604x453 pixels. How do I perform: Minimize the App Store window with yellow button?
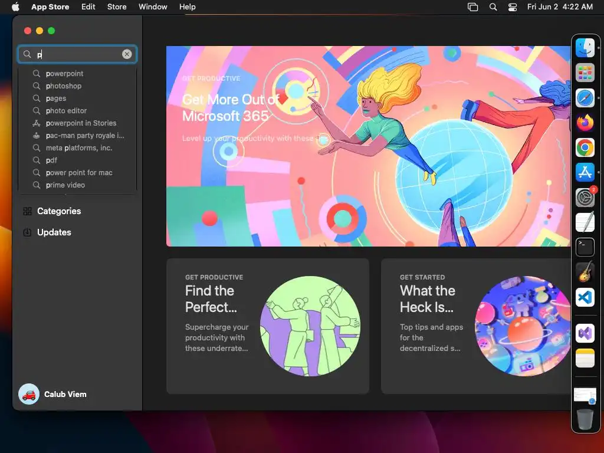pos(40,31)
